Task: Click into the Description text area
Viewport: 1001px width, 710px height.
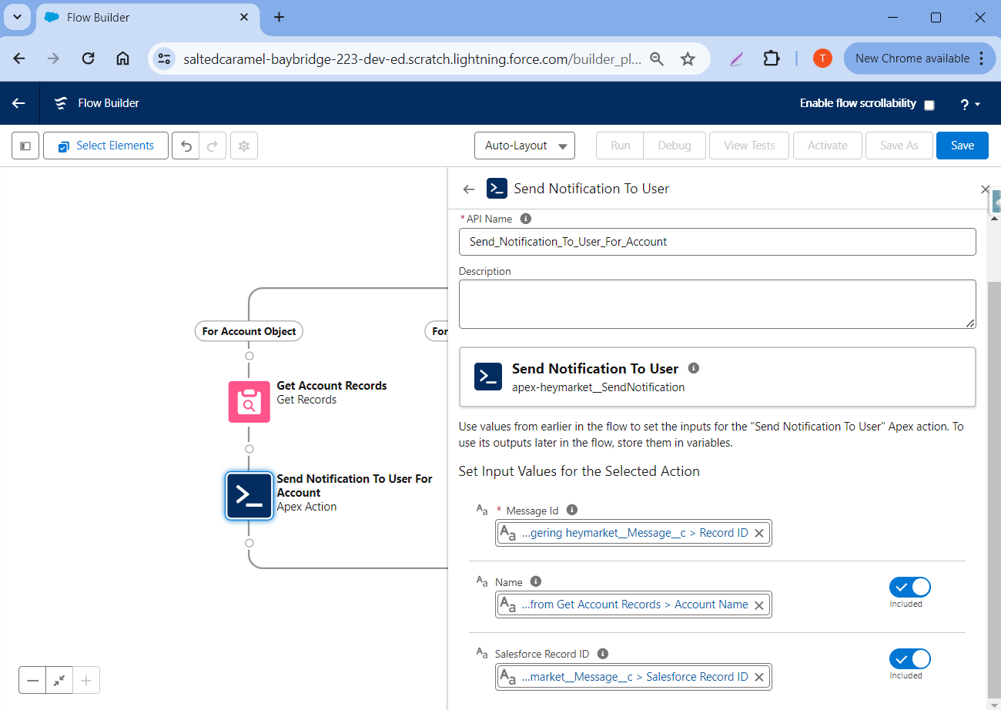Action: [717, 304]
